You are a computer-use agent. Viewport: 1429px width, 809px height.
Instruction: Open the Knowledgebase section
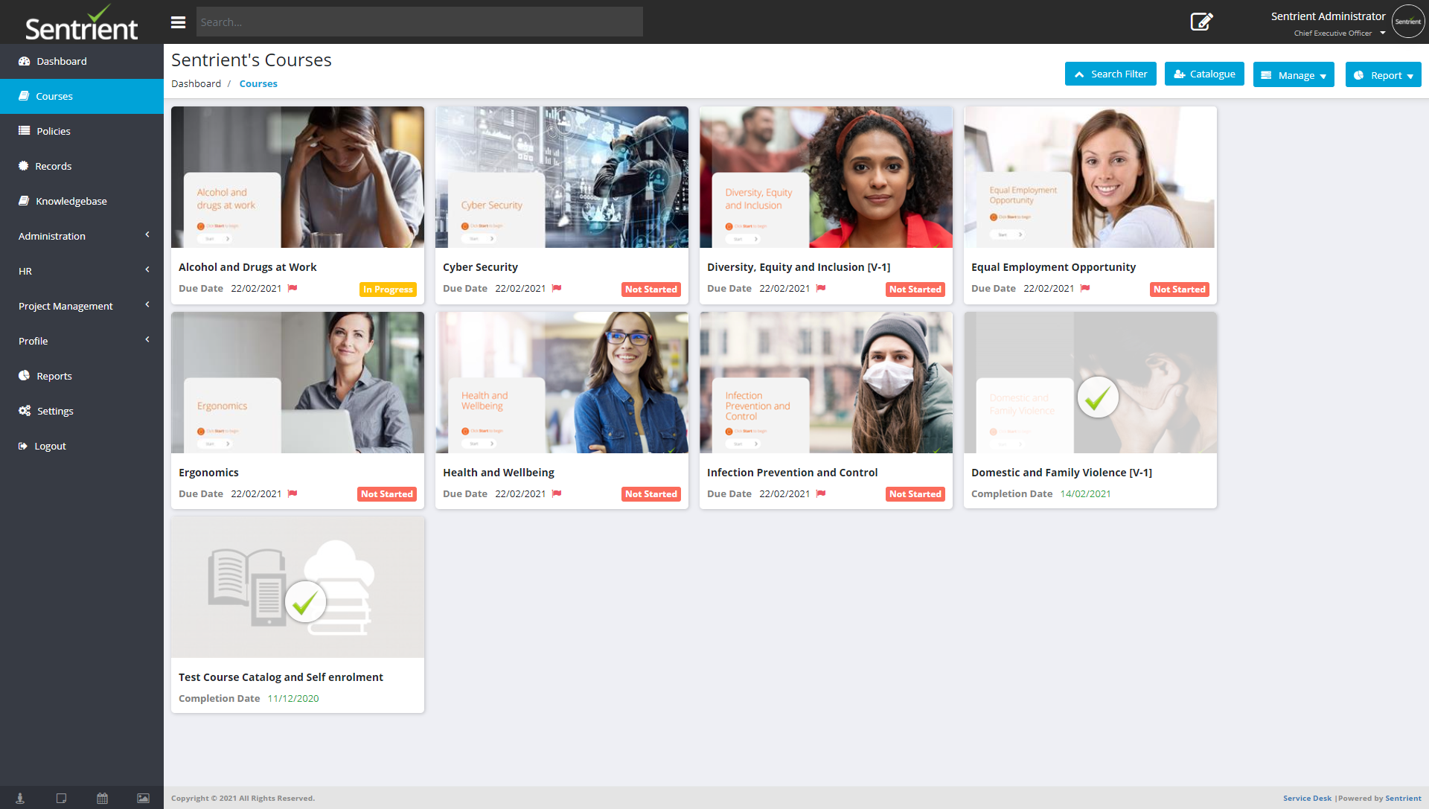pos(23,201)
